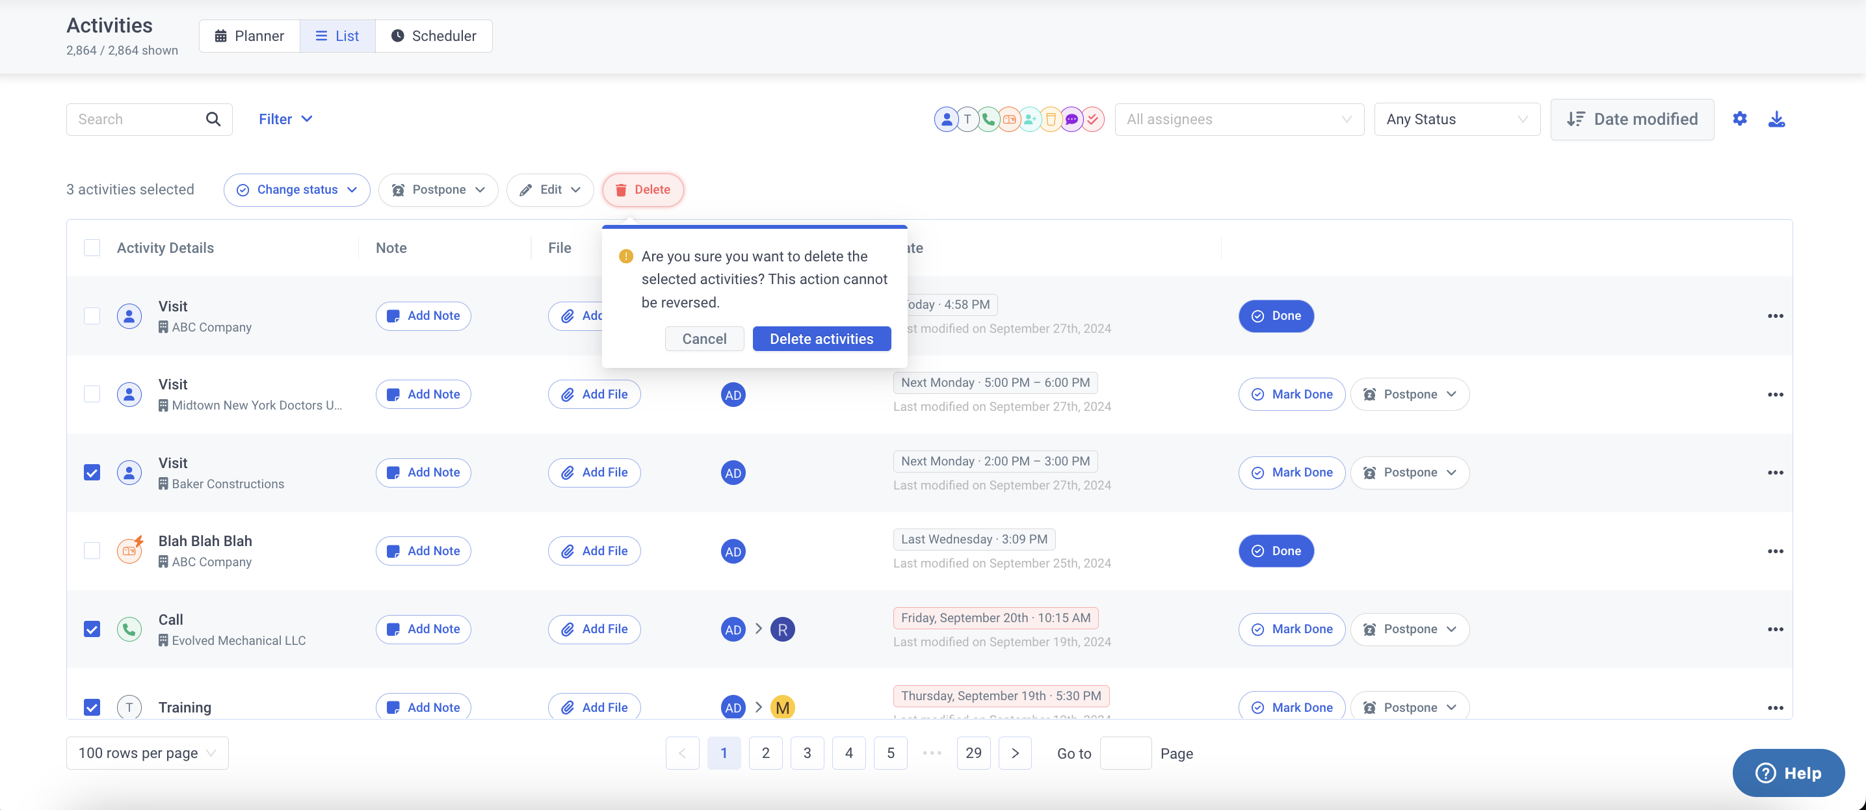Click Done status on Visit ABC Company row
This screenshot has height=810, width=1866.
[1276, 316]
